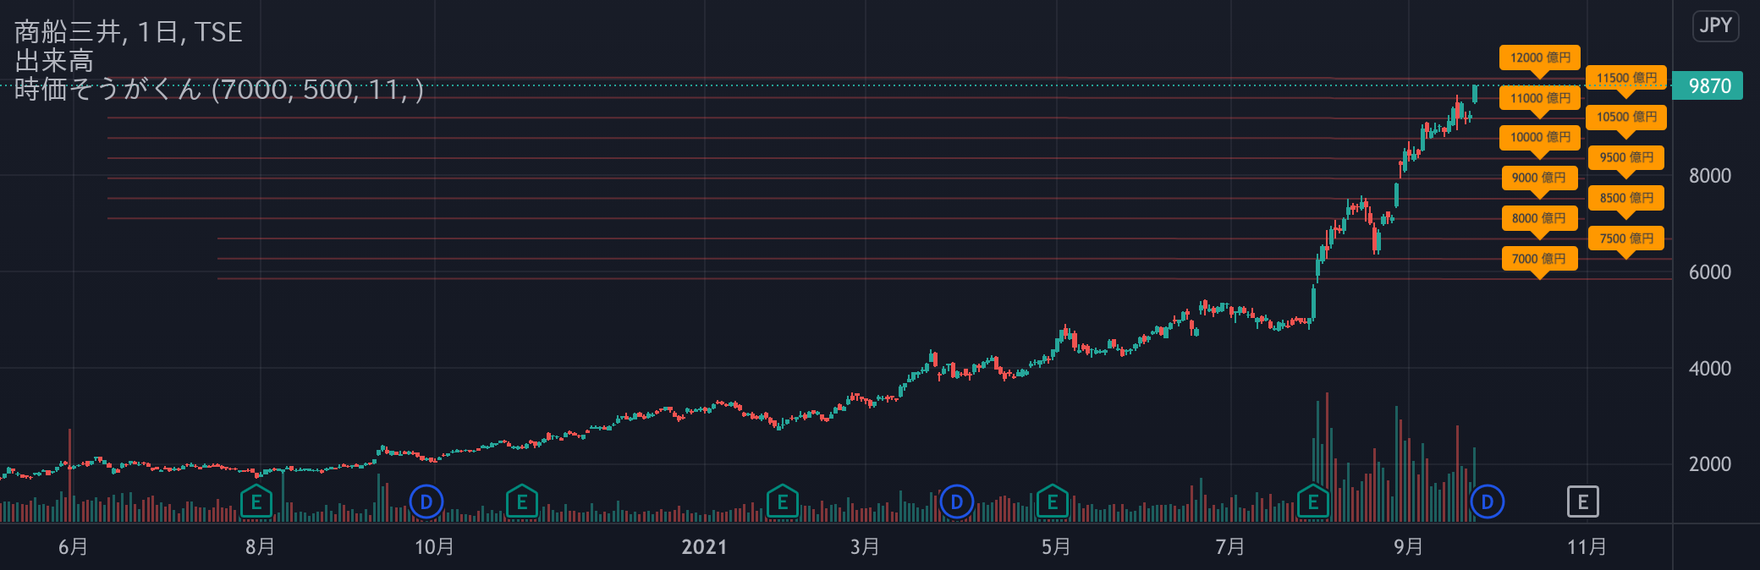1760x570 pixels.
Task: Click the 3月 time axis label
Action: click(x=865, y=547)
